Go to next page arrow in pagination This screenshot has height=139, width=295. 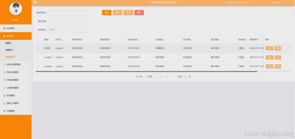point(172,77)
